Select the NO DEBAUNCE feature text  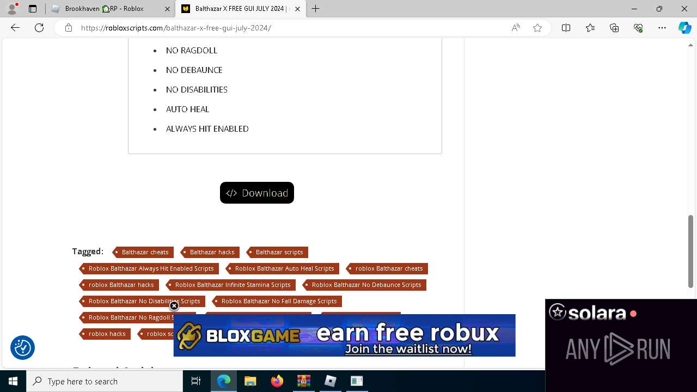[x=194, y=70]
